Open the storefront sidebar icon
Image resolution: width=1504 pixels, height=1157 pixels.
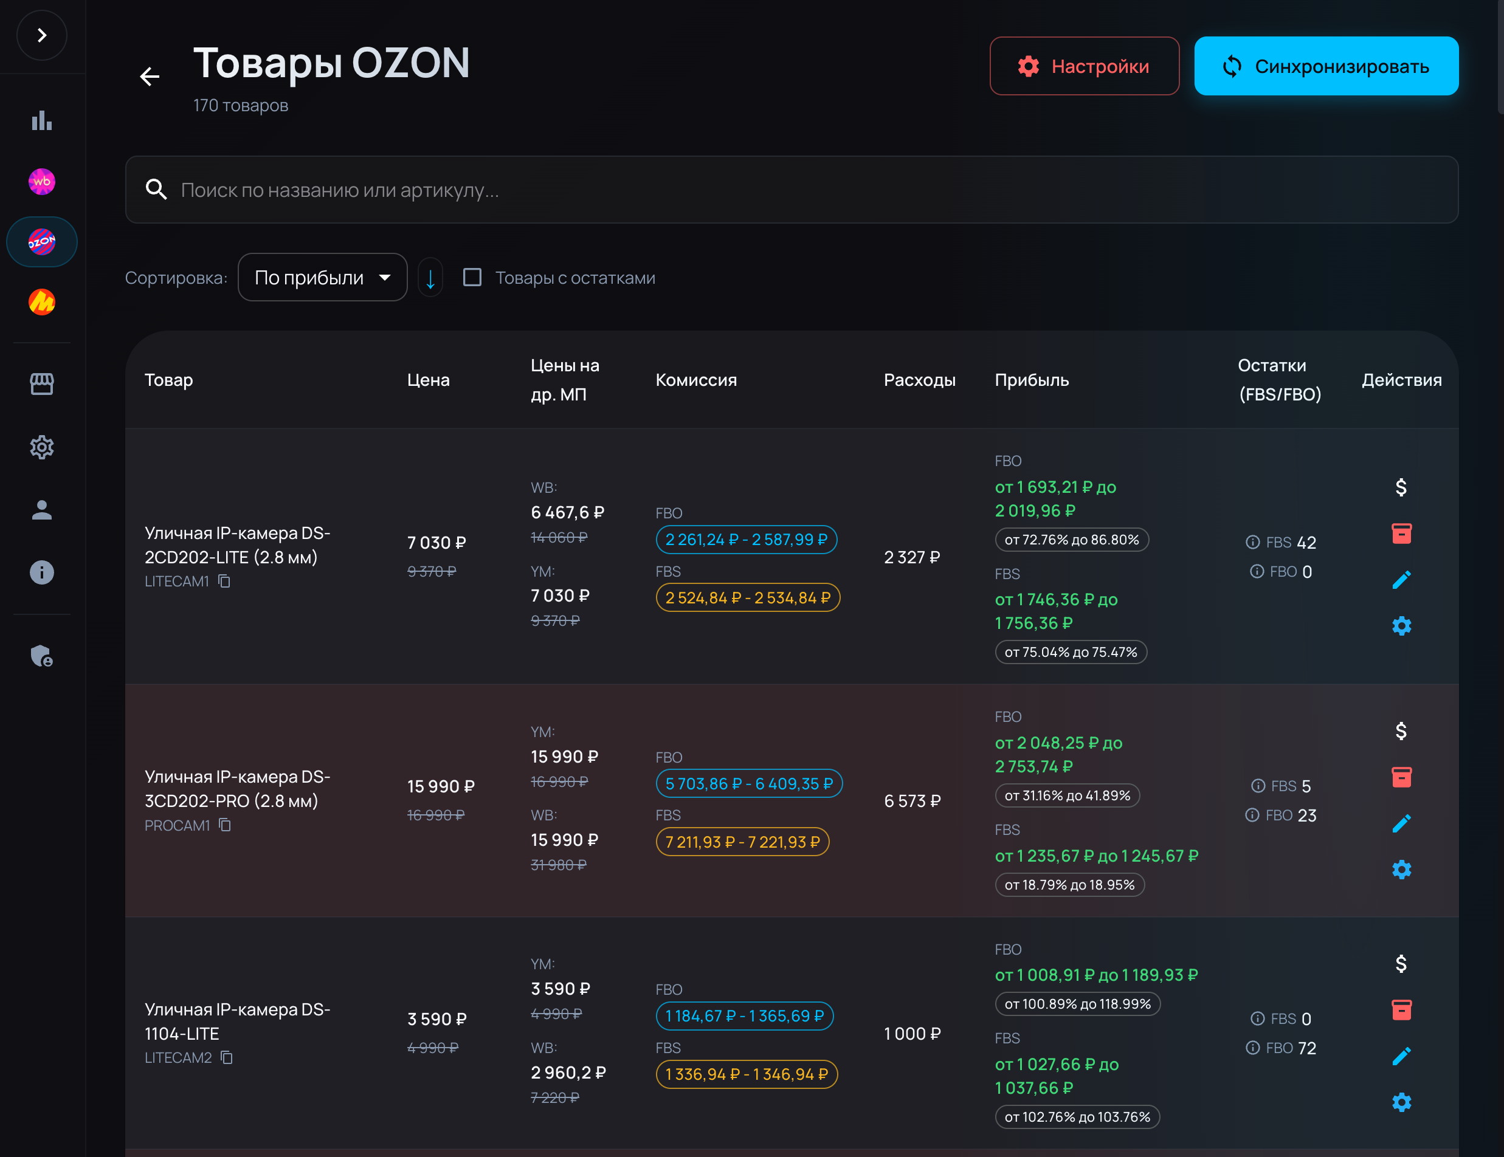tap(41, 384)
